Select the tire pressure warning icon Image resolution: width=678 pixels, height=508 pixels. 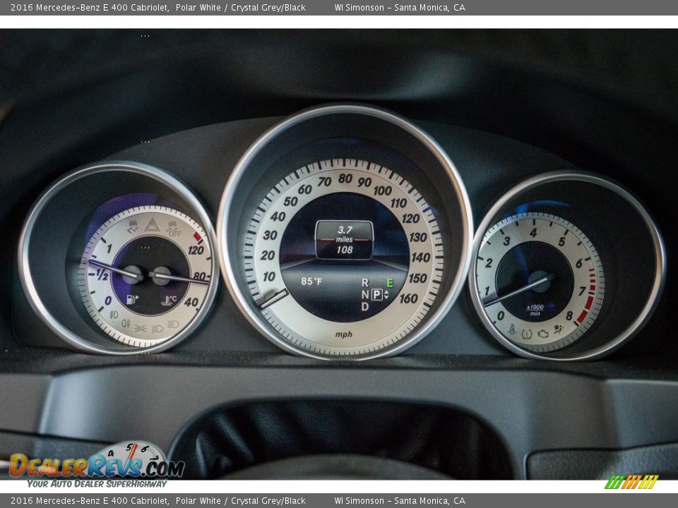527,334
